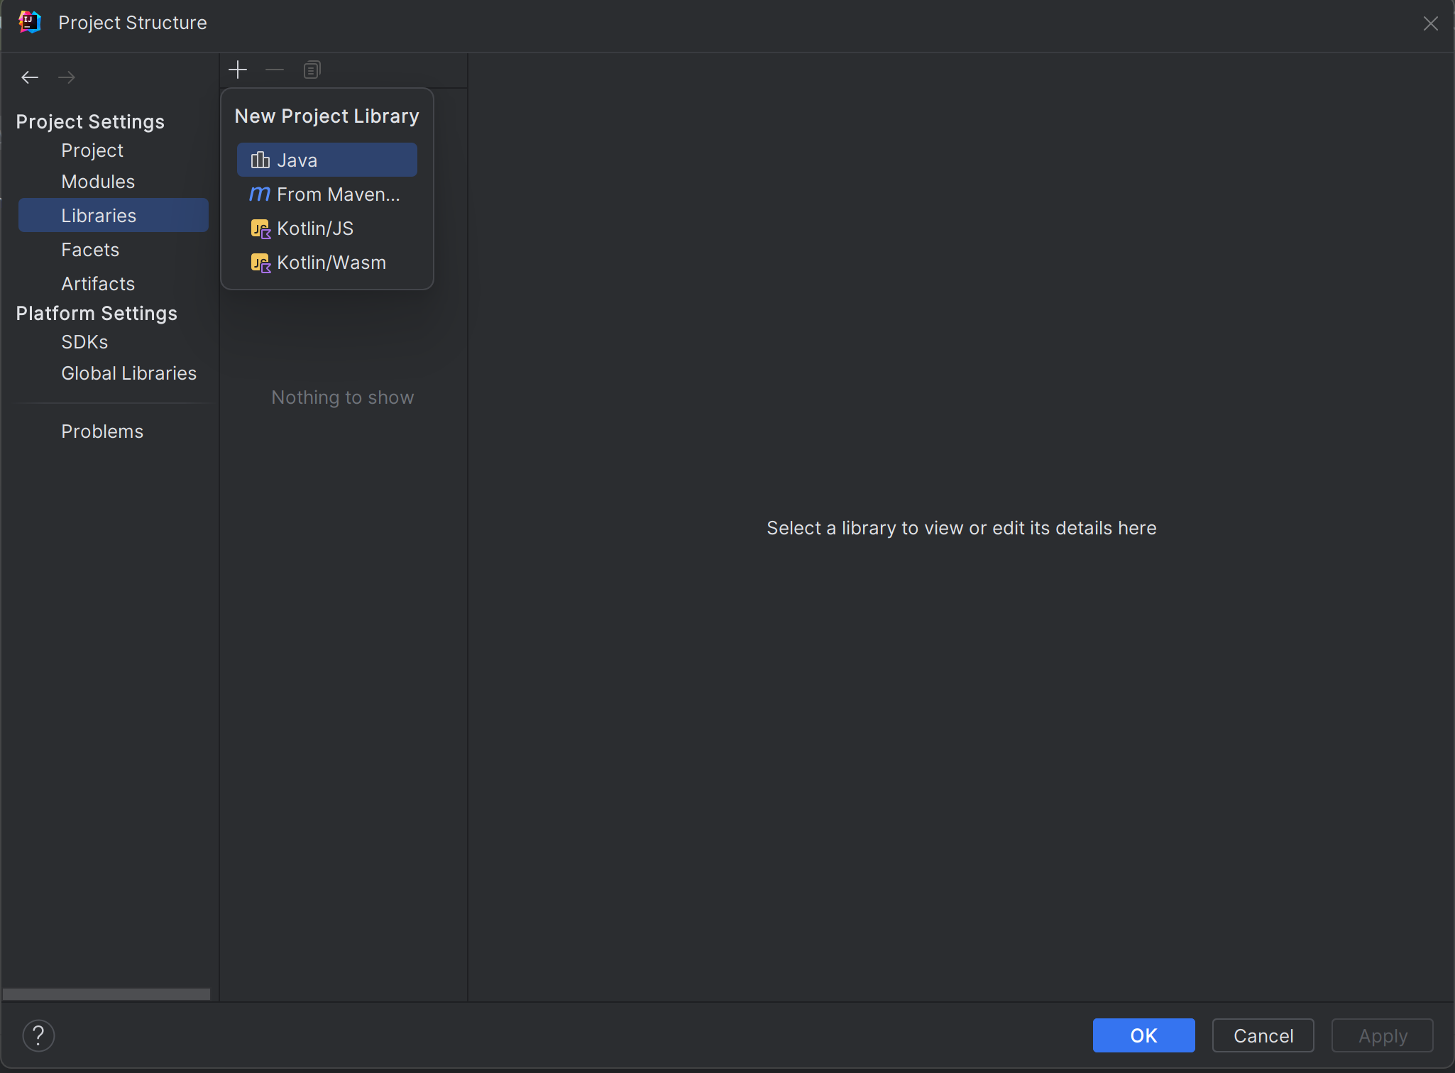Click the 'Nothing to show' text

(x=343, y=397)
